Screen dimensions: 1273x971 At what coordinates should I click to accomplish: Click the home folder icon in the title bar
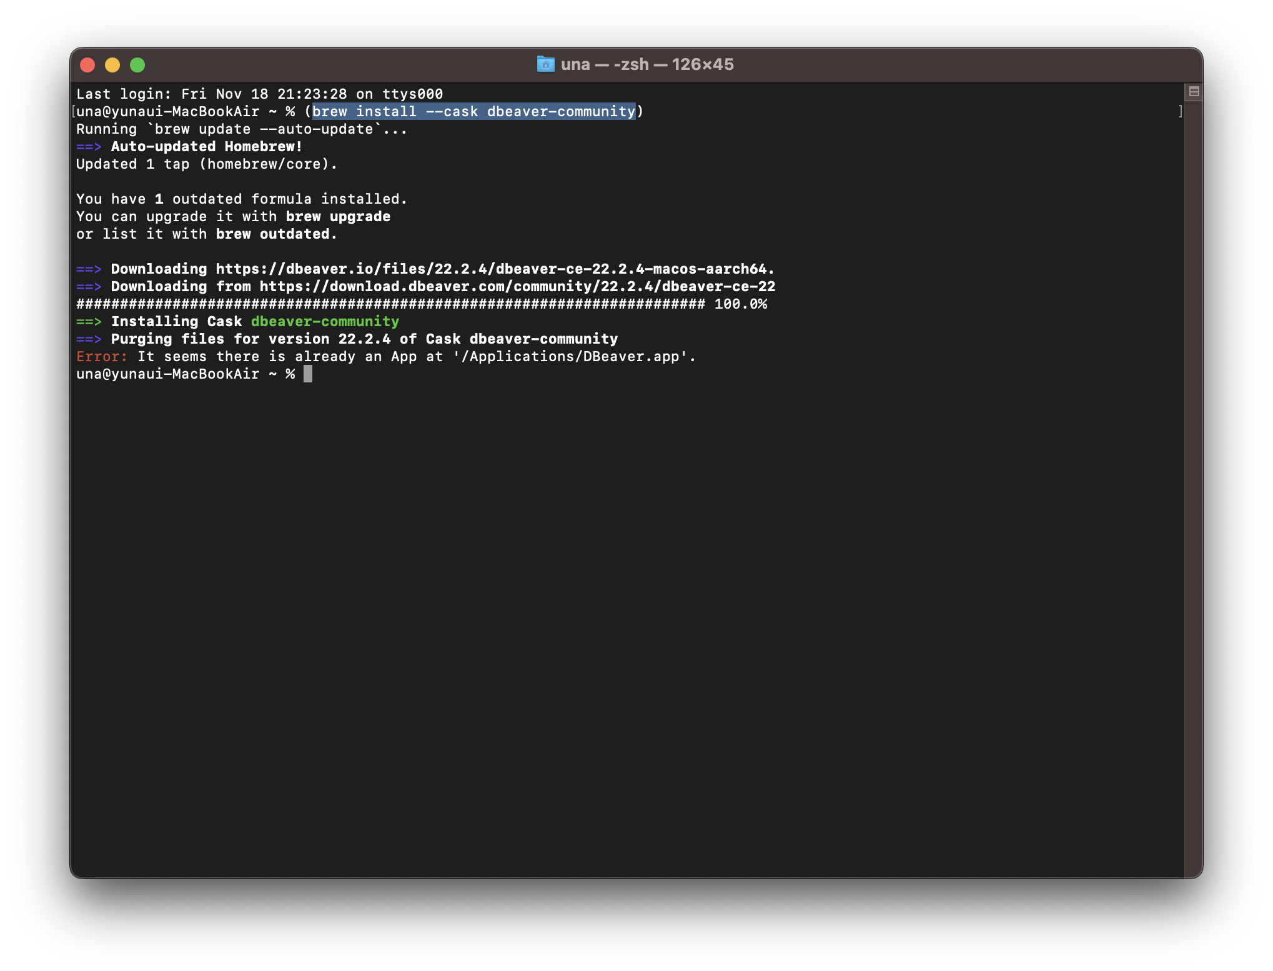(x=545, y=64)
